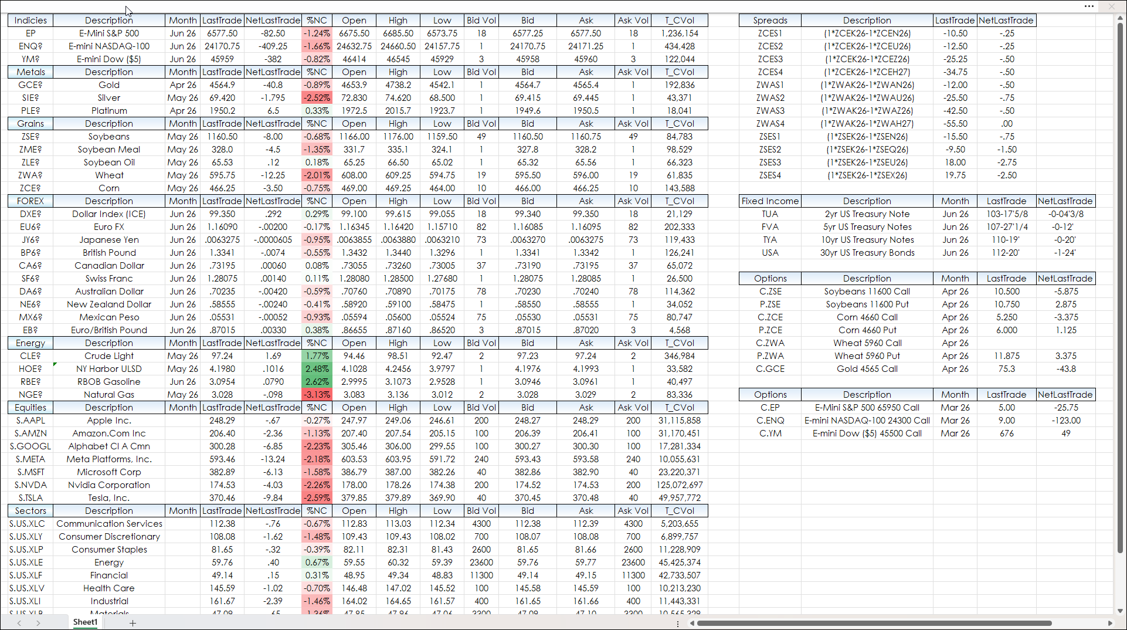Click the vertical scrollbar up arrow

pos(1120,19)
